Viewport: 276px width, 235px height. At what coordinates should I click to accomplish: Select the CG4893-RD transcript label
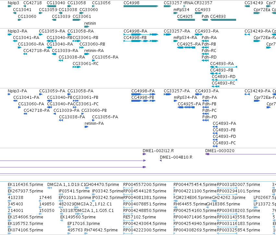pyautogui.click(x=223, y=77)
